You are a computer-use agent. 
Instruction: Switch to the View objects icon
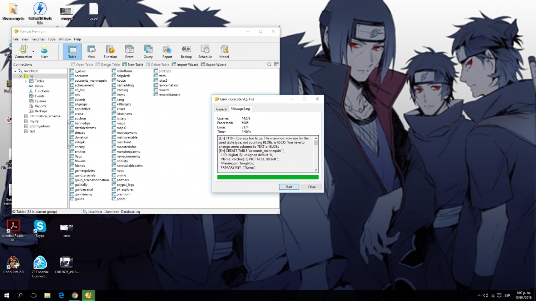click(x=91, y=52)
